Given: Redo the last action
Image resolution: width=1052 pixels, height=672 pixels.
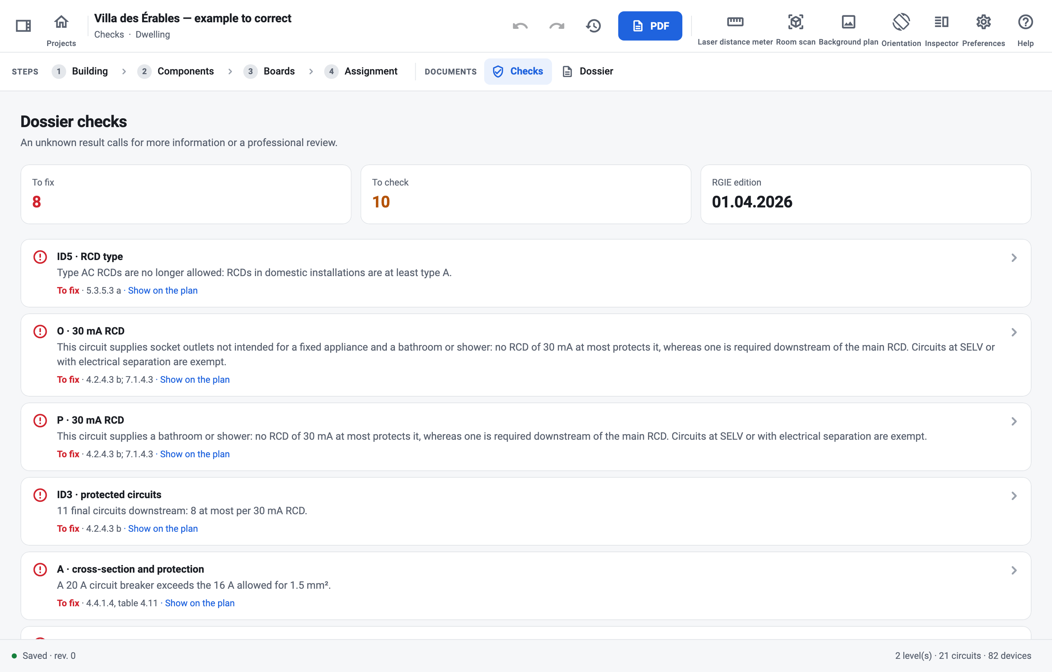Looking at the screenshot, I should 557,26.
